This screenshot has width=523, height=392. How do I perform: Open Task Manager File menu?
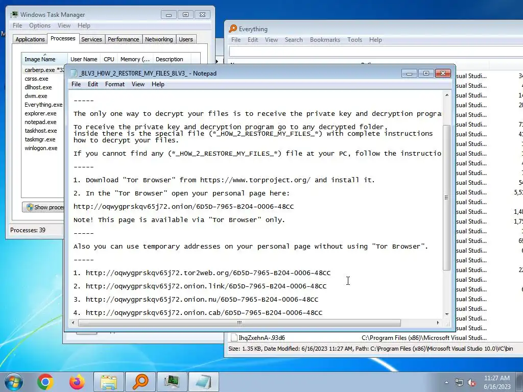[17, 26]
